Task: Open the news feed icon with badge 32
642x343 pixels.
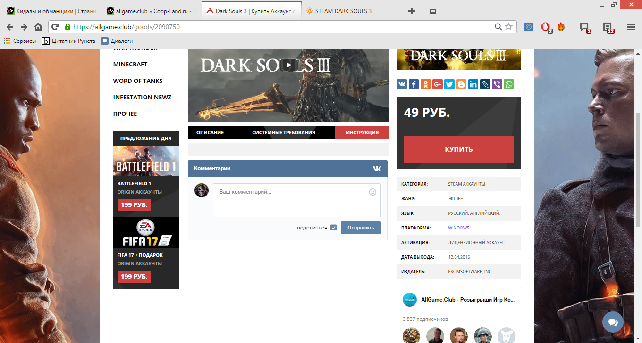Action: (x=608, y=28)
